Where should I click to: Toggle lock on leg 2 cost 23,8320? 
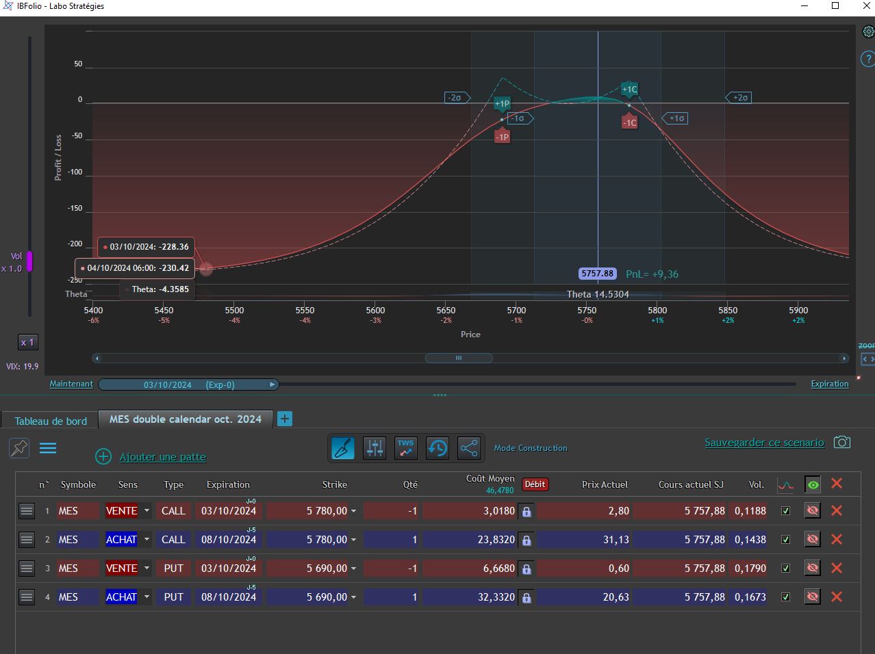527,540
